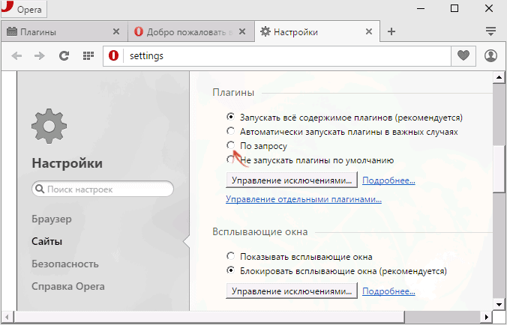This screenshot has height=325, width=507.
Task: Click the horizontal scrollbar thumb
Action: coord(209,317)
